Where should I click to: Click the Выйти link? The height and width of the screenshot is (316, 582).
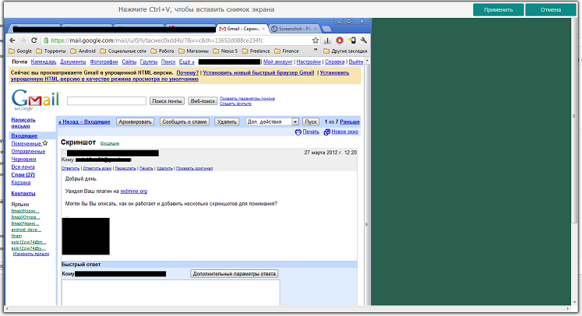tap(356, 62)
